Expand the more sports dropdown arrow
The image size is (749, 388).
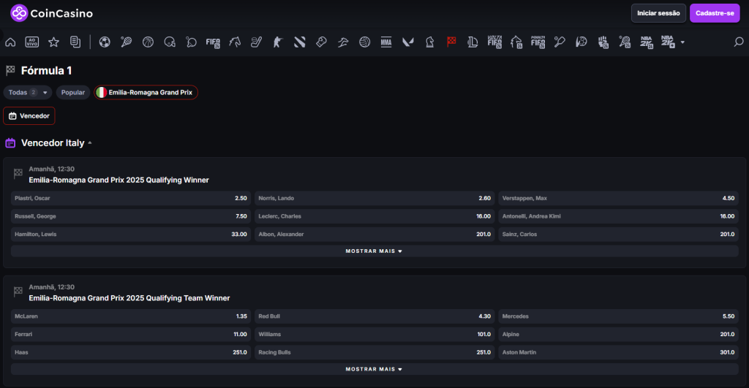[682, 42]
